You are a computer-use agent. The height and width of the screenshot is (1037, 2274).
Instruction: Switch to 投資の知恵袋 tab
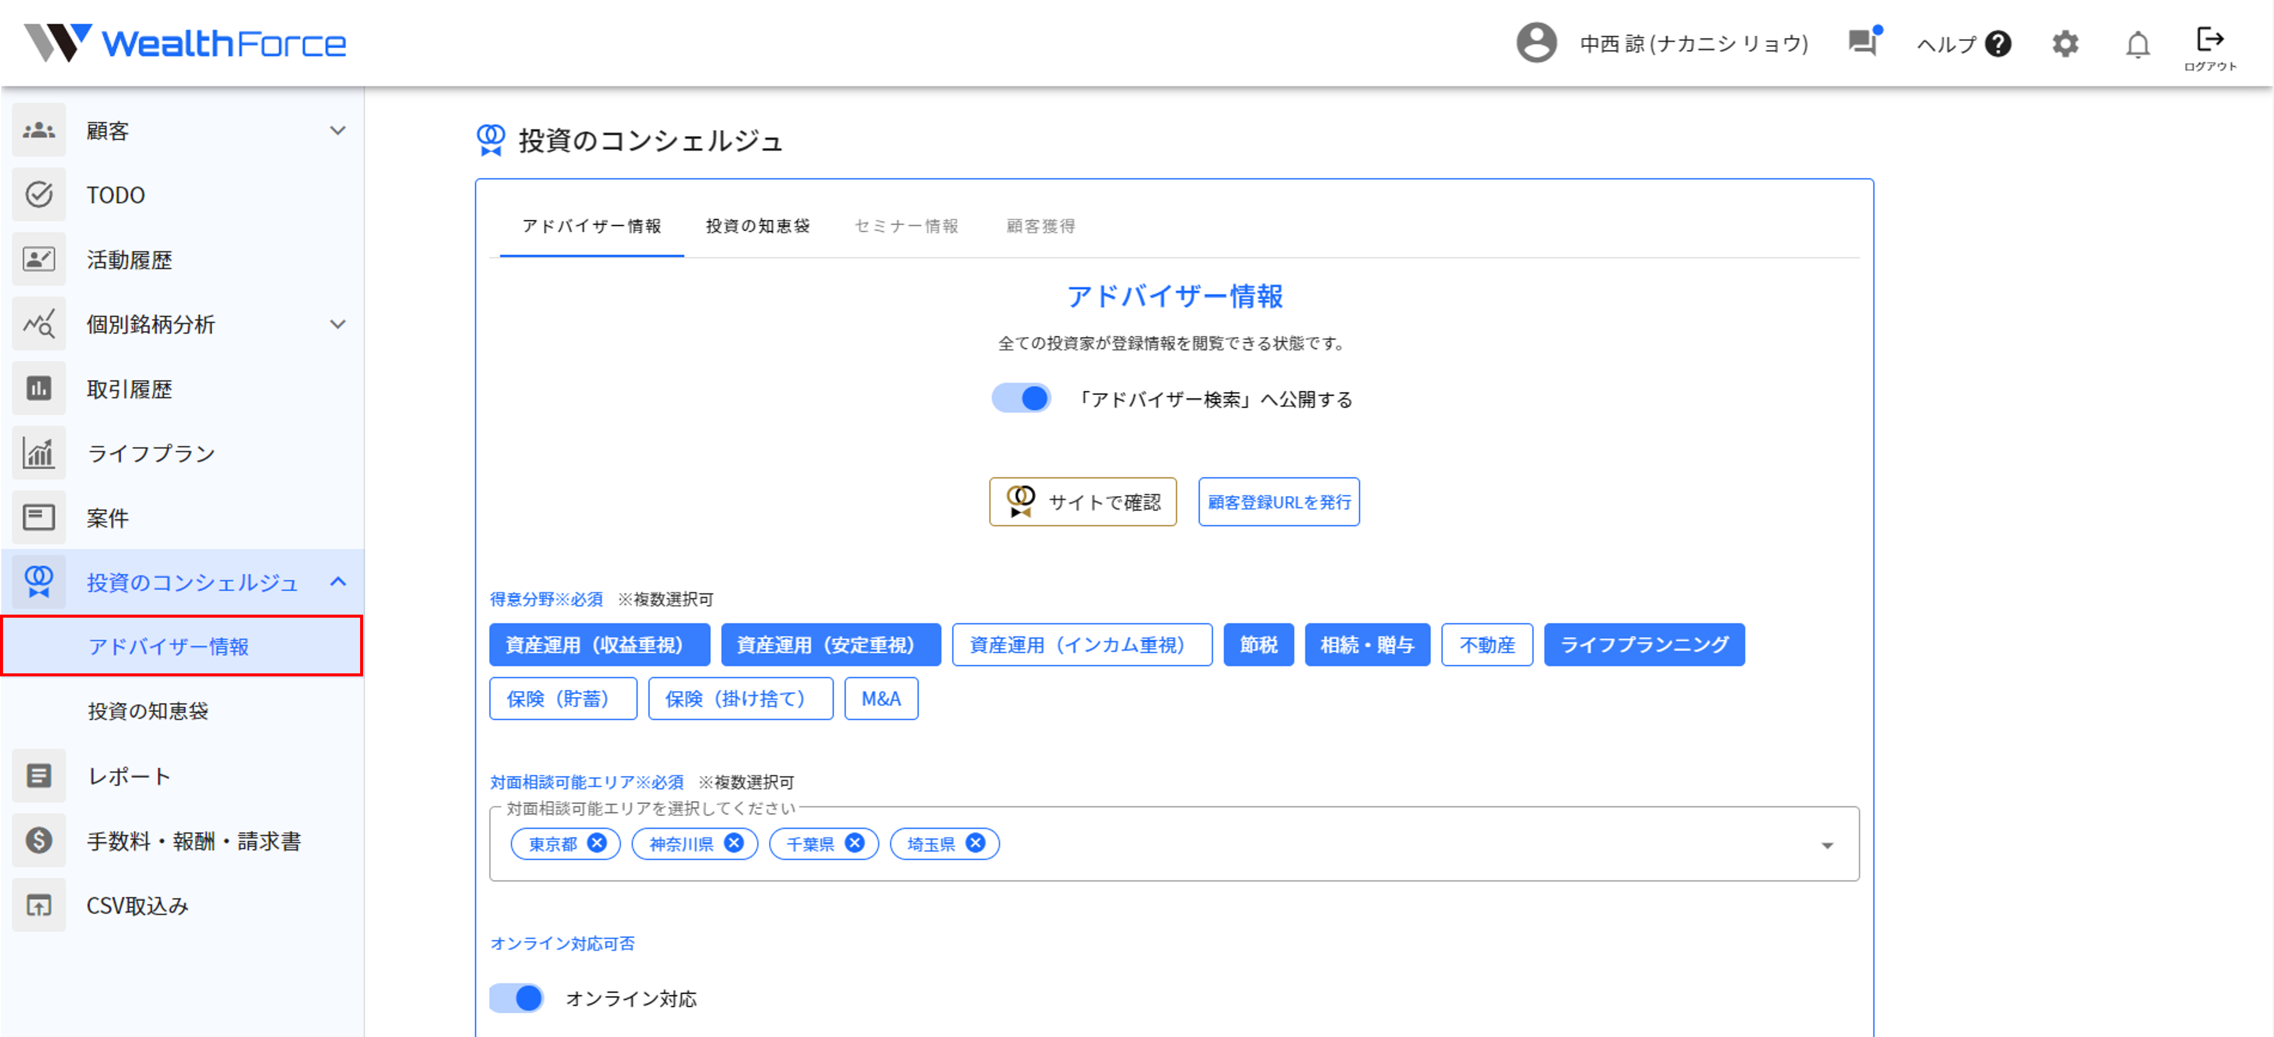tap(758, 226)
